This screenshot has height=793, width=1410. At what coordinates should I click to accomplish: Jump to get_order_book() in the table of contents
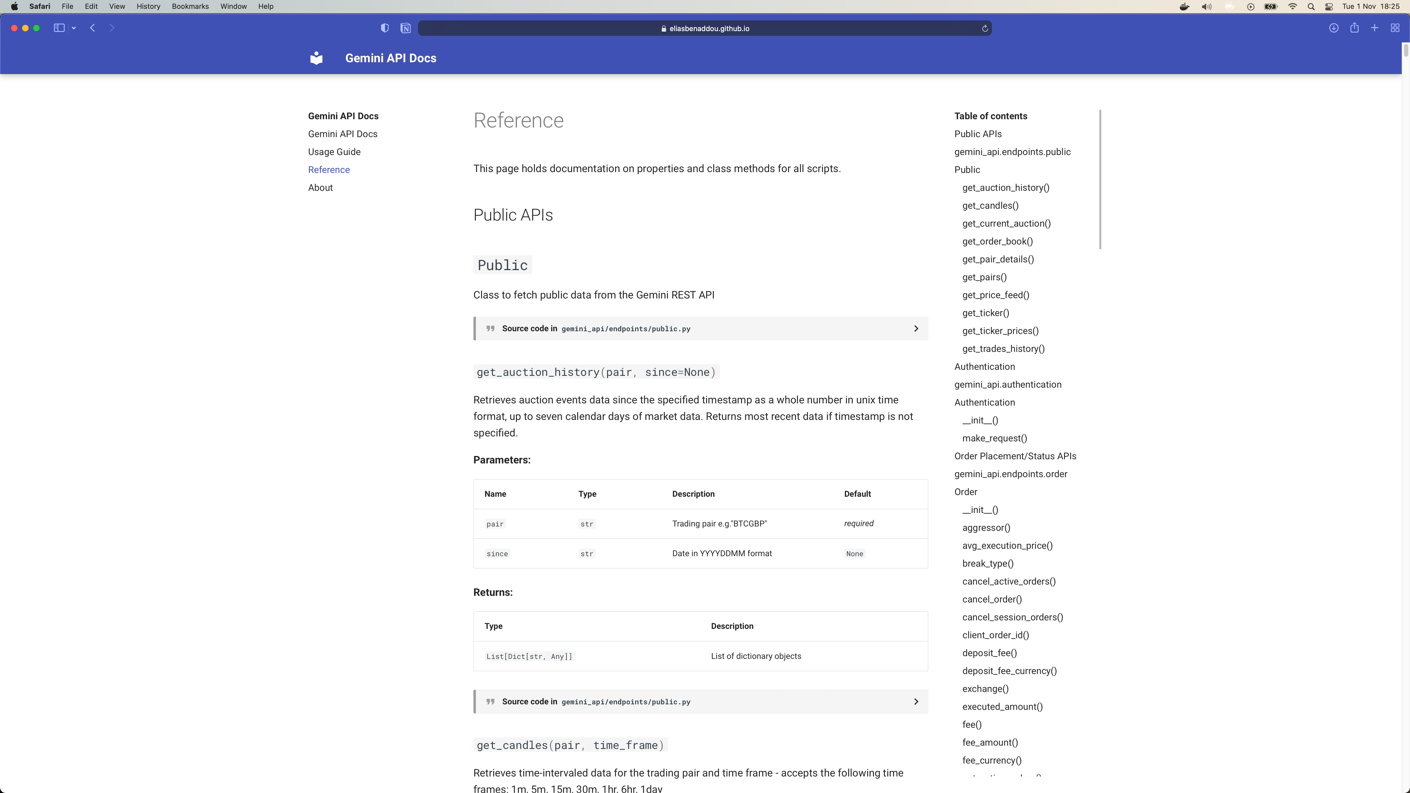pos(997,241)
